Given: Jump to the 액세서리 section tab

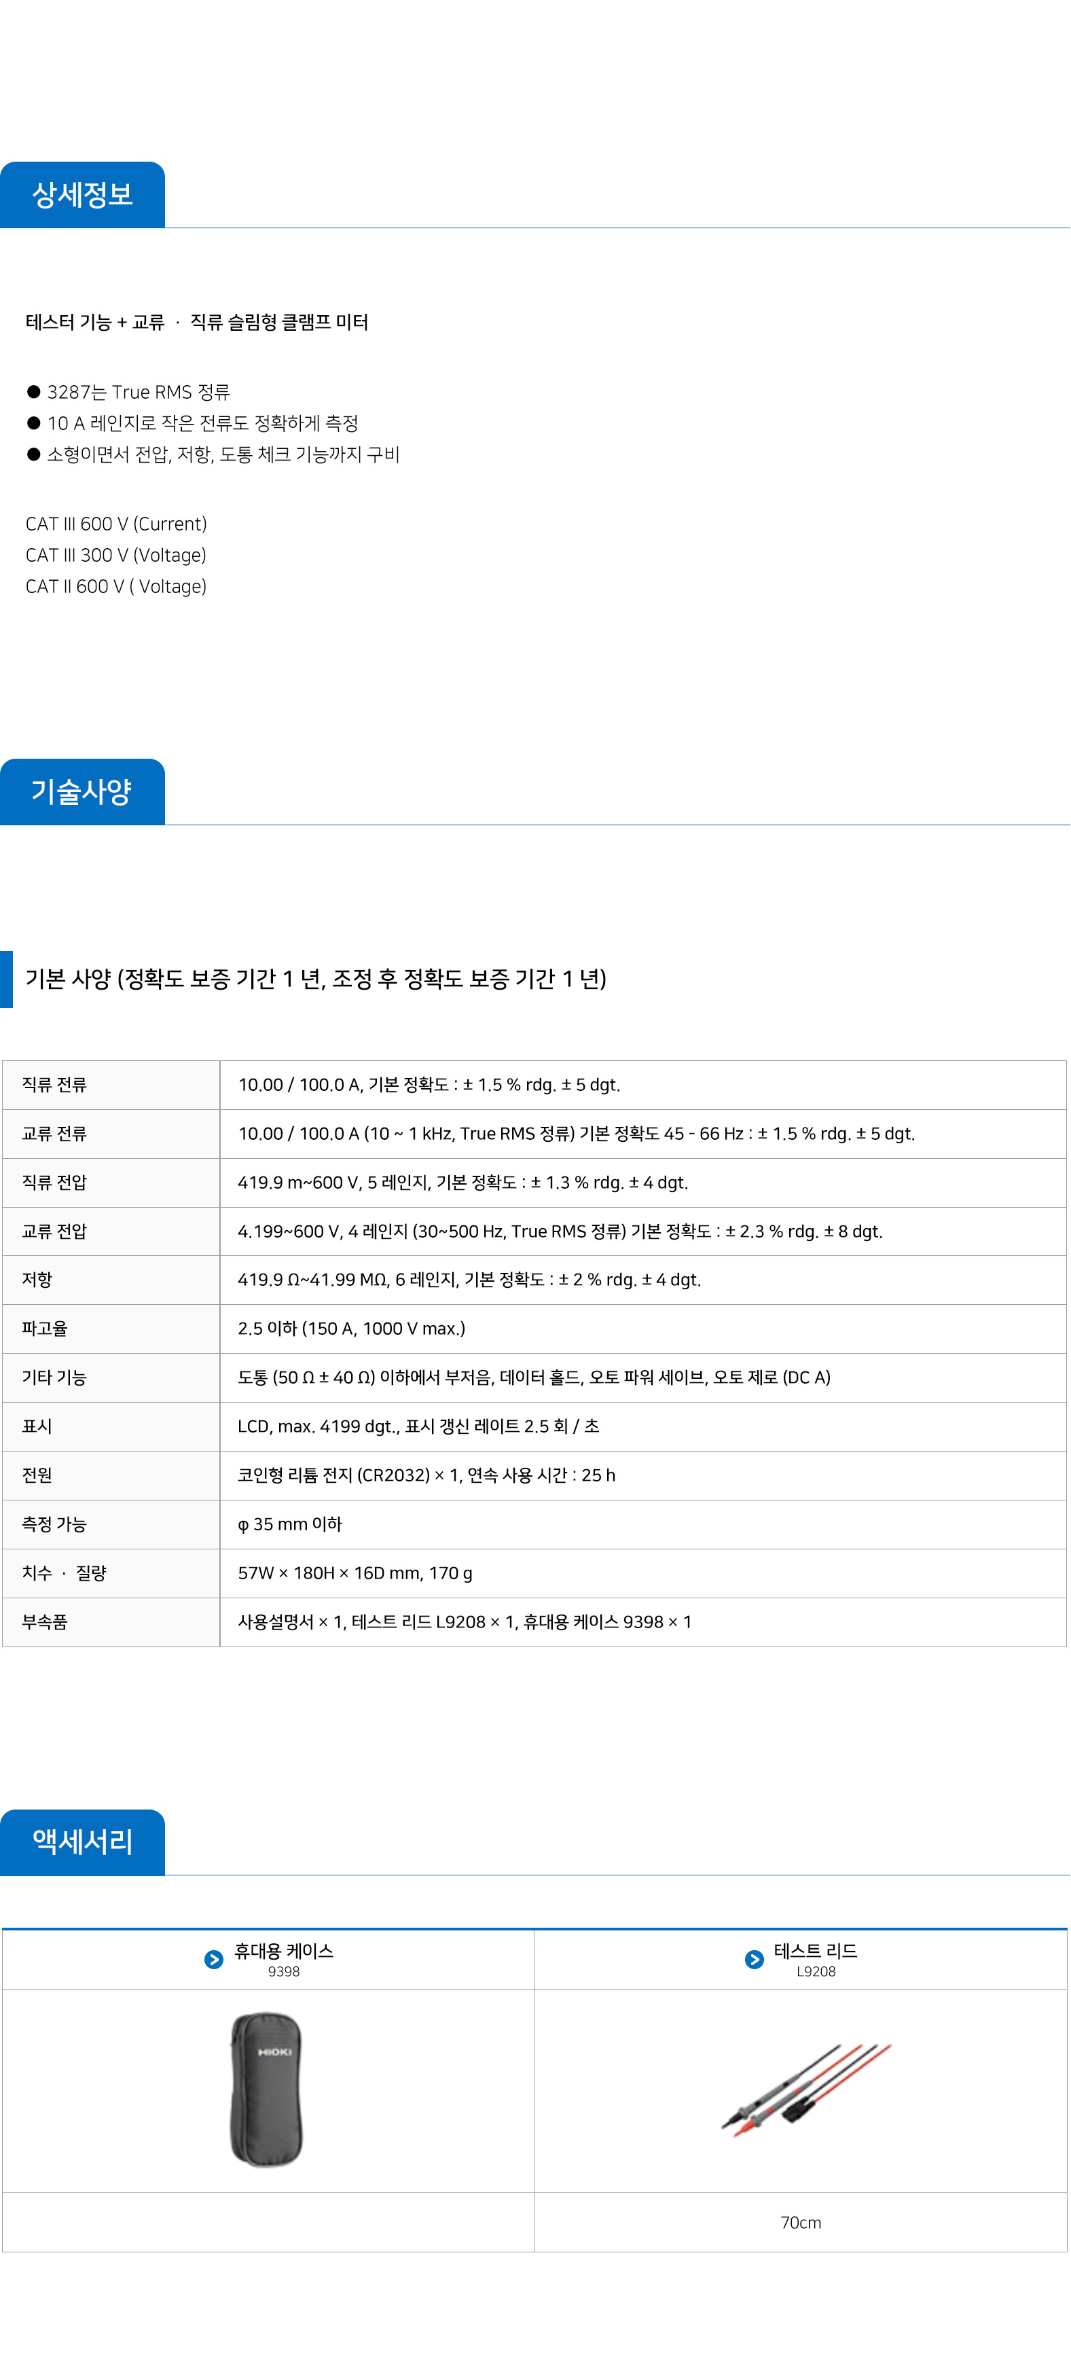Looking at the screenshot, I should click(x=82, y=1842).
